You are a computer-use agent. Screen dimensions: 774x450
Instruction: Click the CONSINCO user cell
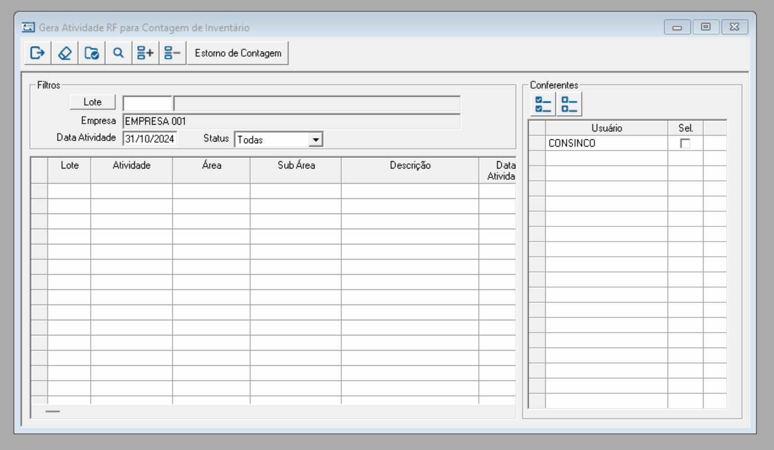pos(606,143)
